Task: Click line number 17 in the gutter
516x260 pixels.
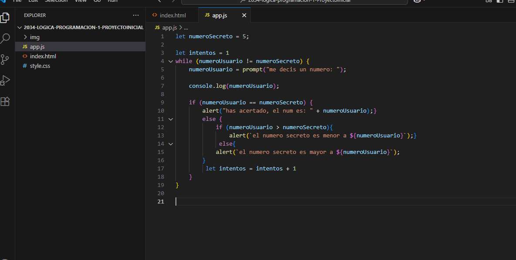Action: [161, 168]
